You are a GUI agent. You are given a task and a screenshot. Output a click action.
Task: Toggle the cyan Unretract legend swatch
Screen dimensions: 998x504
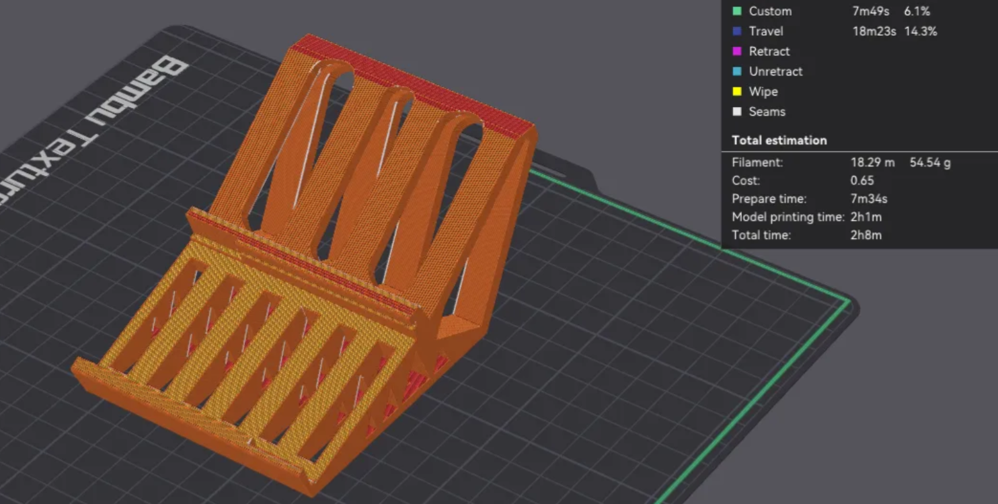pos(737,71)
